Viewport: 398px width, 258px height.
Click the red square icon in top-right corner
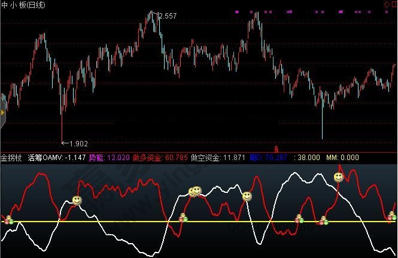(394, 4)
